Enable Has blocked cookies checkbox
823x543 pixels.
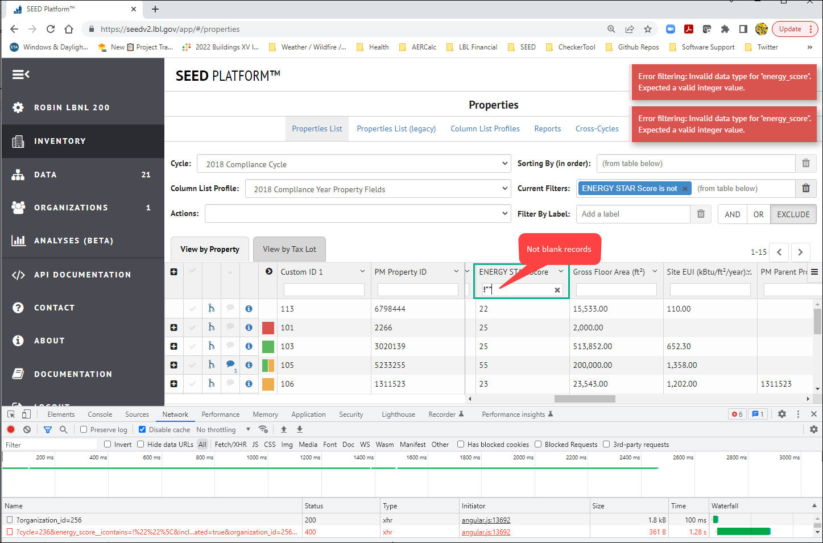[x=461, y=444]
